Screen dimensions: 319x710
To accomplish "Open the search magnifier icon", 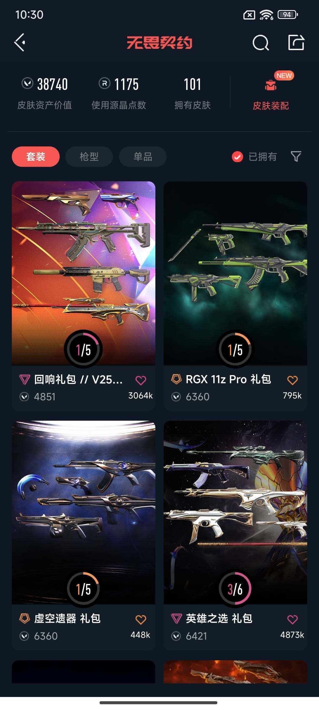I will click(x=261, y=43).
